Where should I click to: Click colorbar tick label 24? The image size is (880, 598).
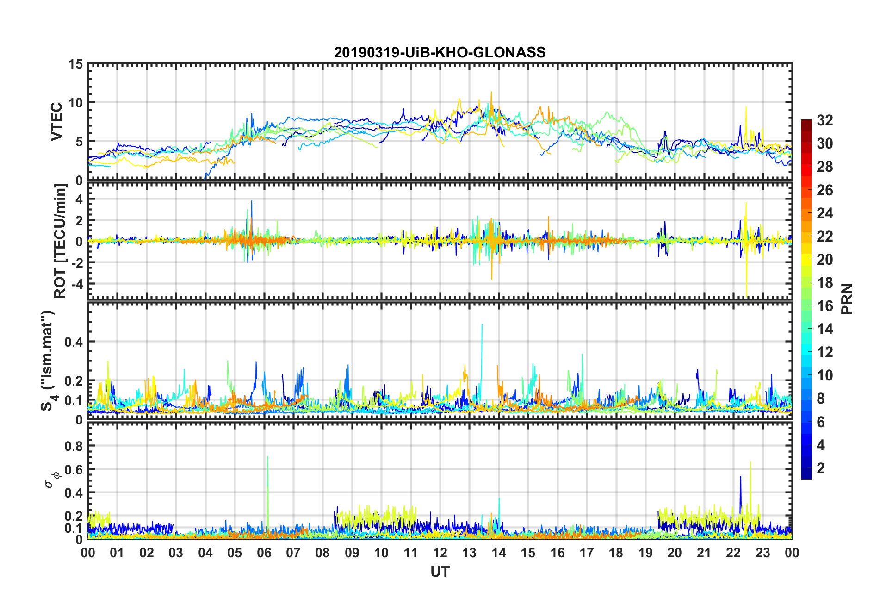pyautogui.click(x=825, y=213)
